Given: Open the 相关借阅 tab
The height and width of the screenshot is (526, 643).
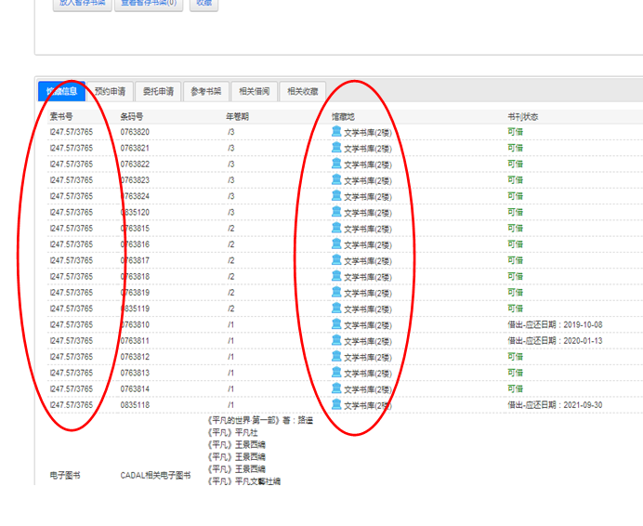Looking at the screenshot, I should 254,91.
